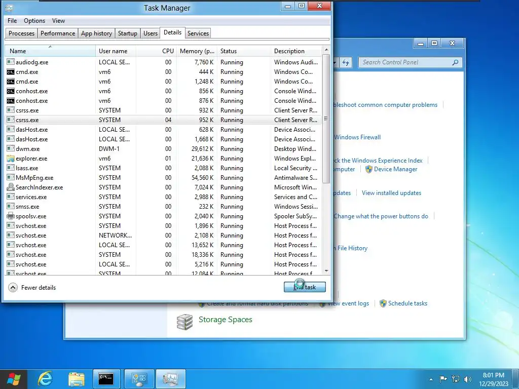This screenshot has height=389, width=519.
Task: Open View installed updates link
Action: (x=391, y=193)
